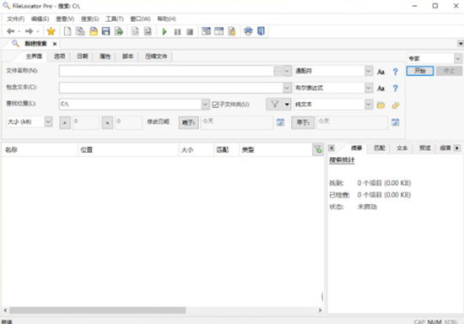Viewport: 464px width, 324px height.
Task: Open the 专家 mode dropdown
Action: coord(458,58)
